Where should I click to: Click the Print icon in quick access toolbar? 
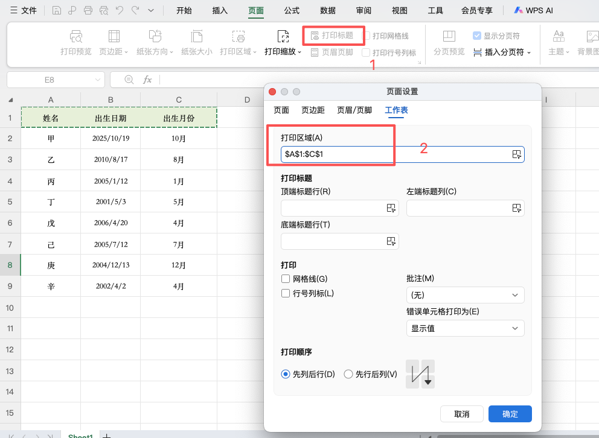click(x=88, y=10)
